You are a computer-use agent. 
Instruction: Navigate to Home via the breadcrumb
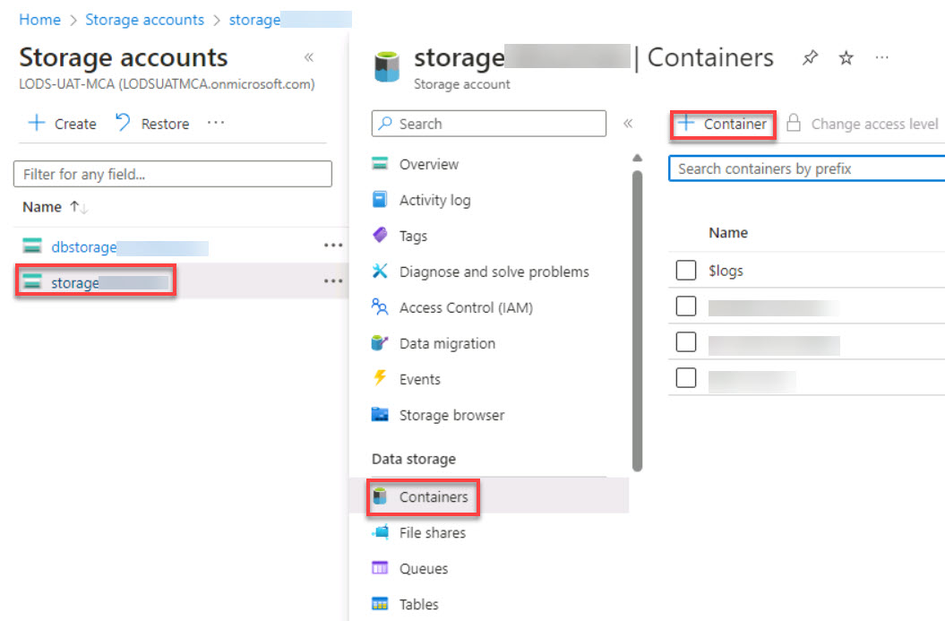[39, 19]
